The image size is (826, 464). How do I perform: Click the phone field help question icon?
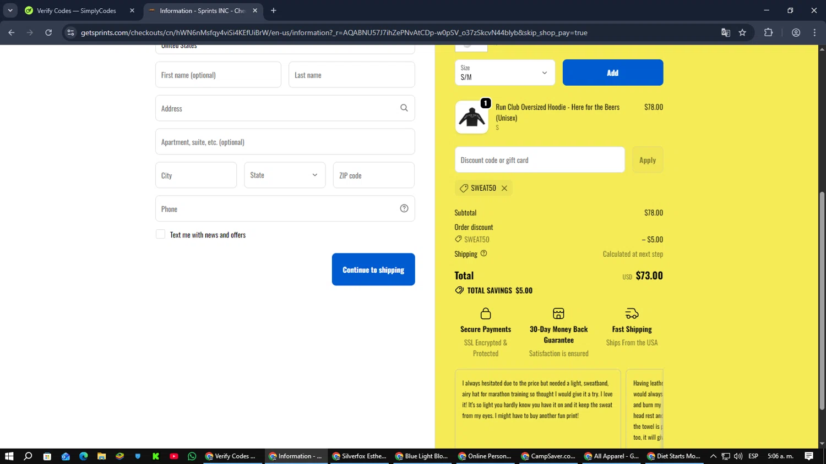tap(404, 208)
